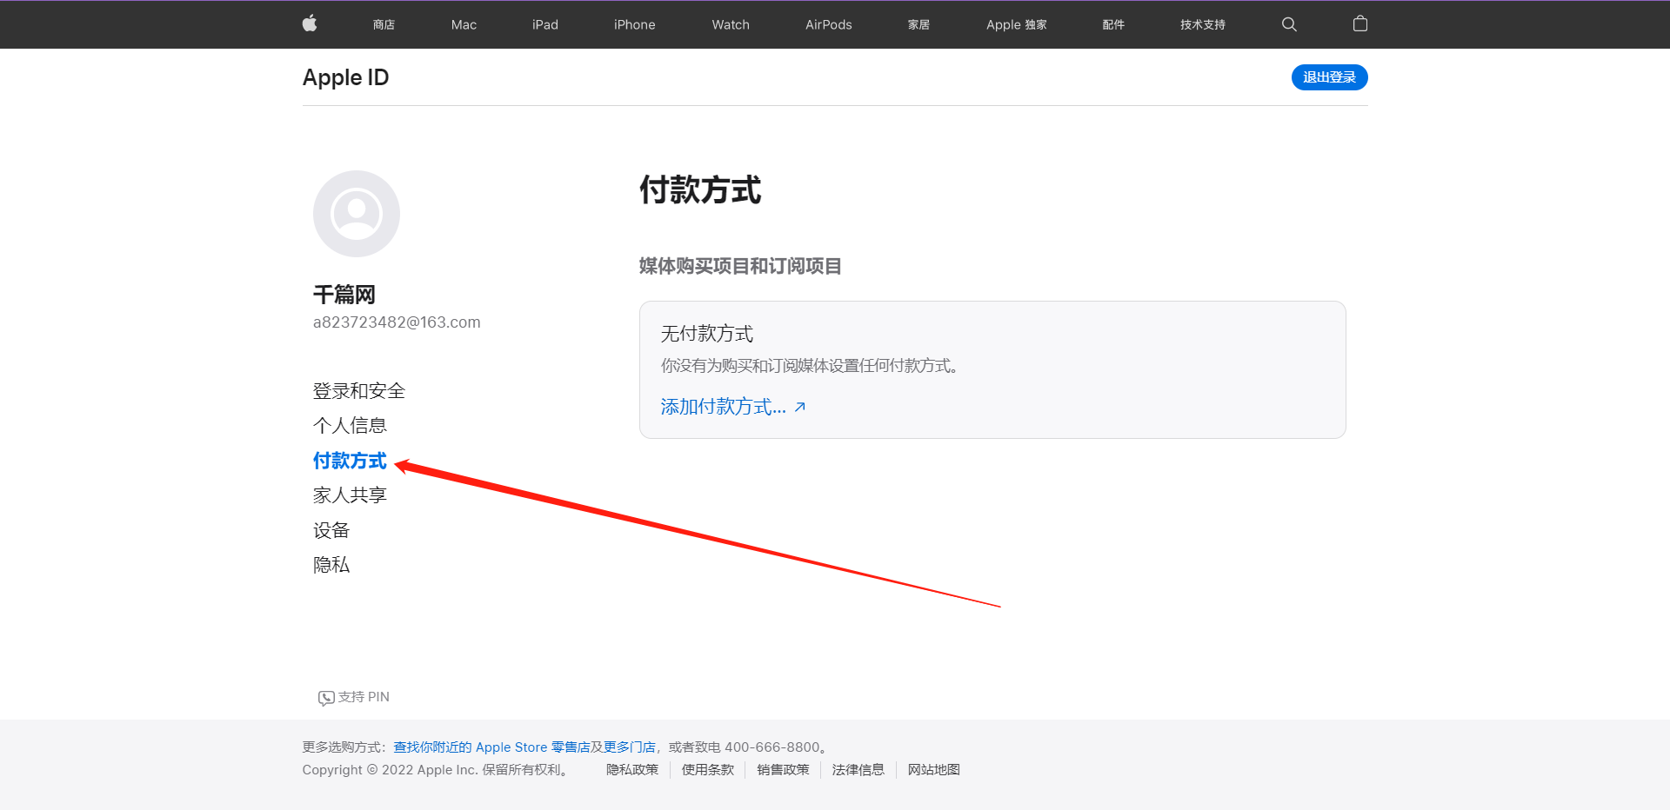Click the arrow icon next to 添加付款方式
This screenshot has height=810, width=1670.
click(799, 406)
